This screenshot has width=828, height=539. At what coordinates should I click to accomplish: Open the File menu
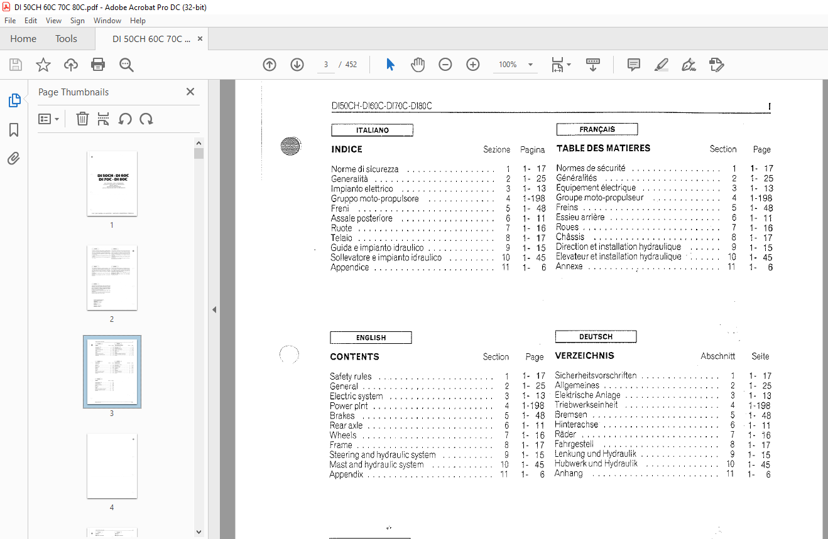coord(10,21)
